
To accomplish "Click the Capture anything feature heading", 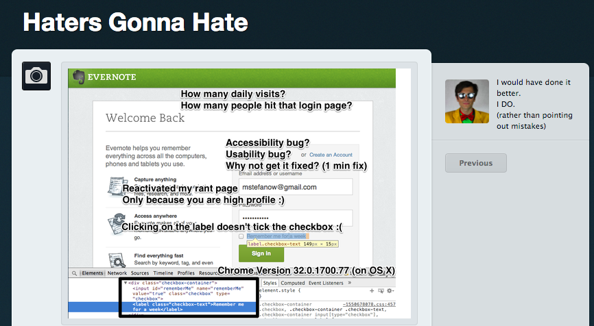I will 155,179.
